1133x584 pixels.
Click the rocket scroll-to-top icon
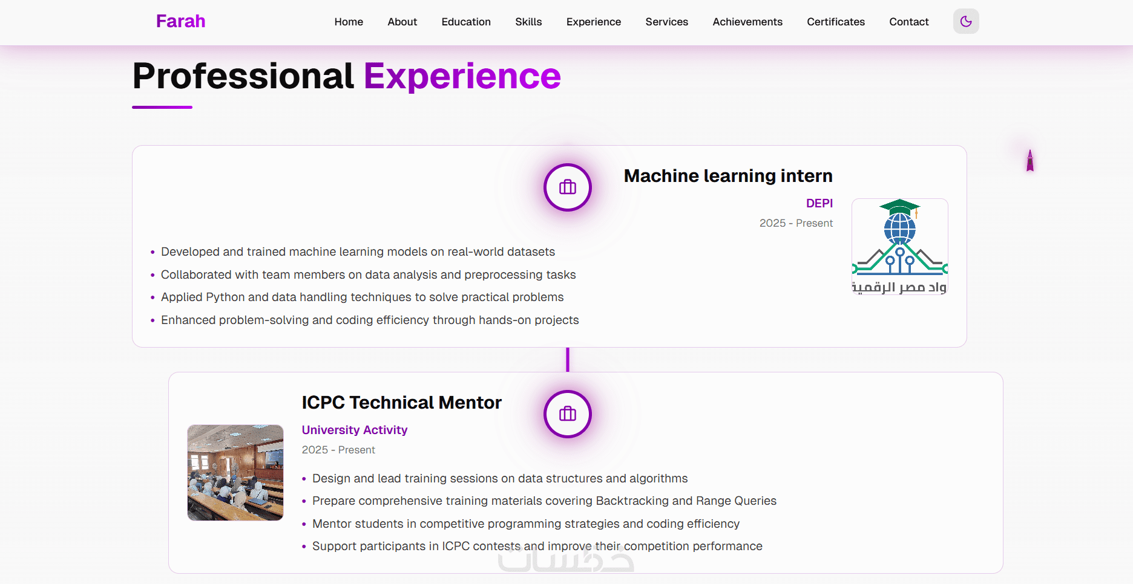1030,161
